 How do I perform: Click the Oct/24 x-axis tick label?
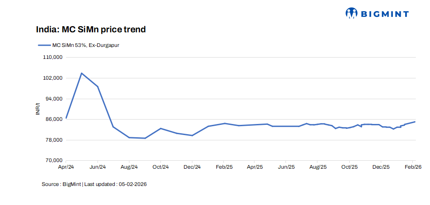pyautogui.click(x=160, y=167)
